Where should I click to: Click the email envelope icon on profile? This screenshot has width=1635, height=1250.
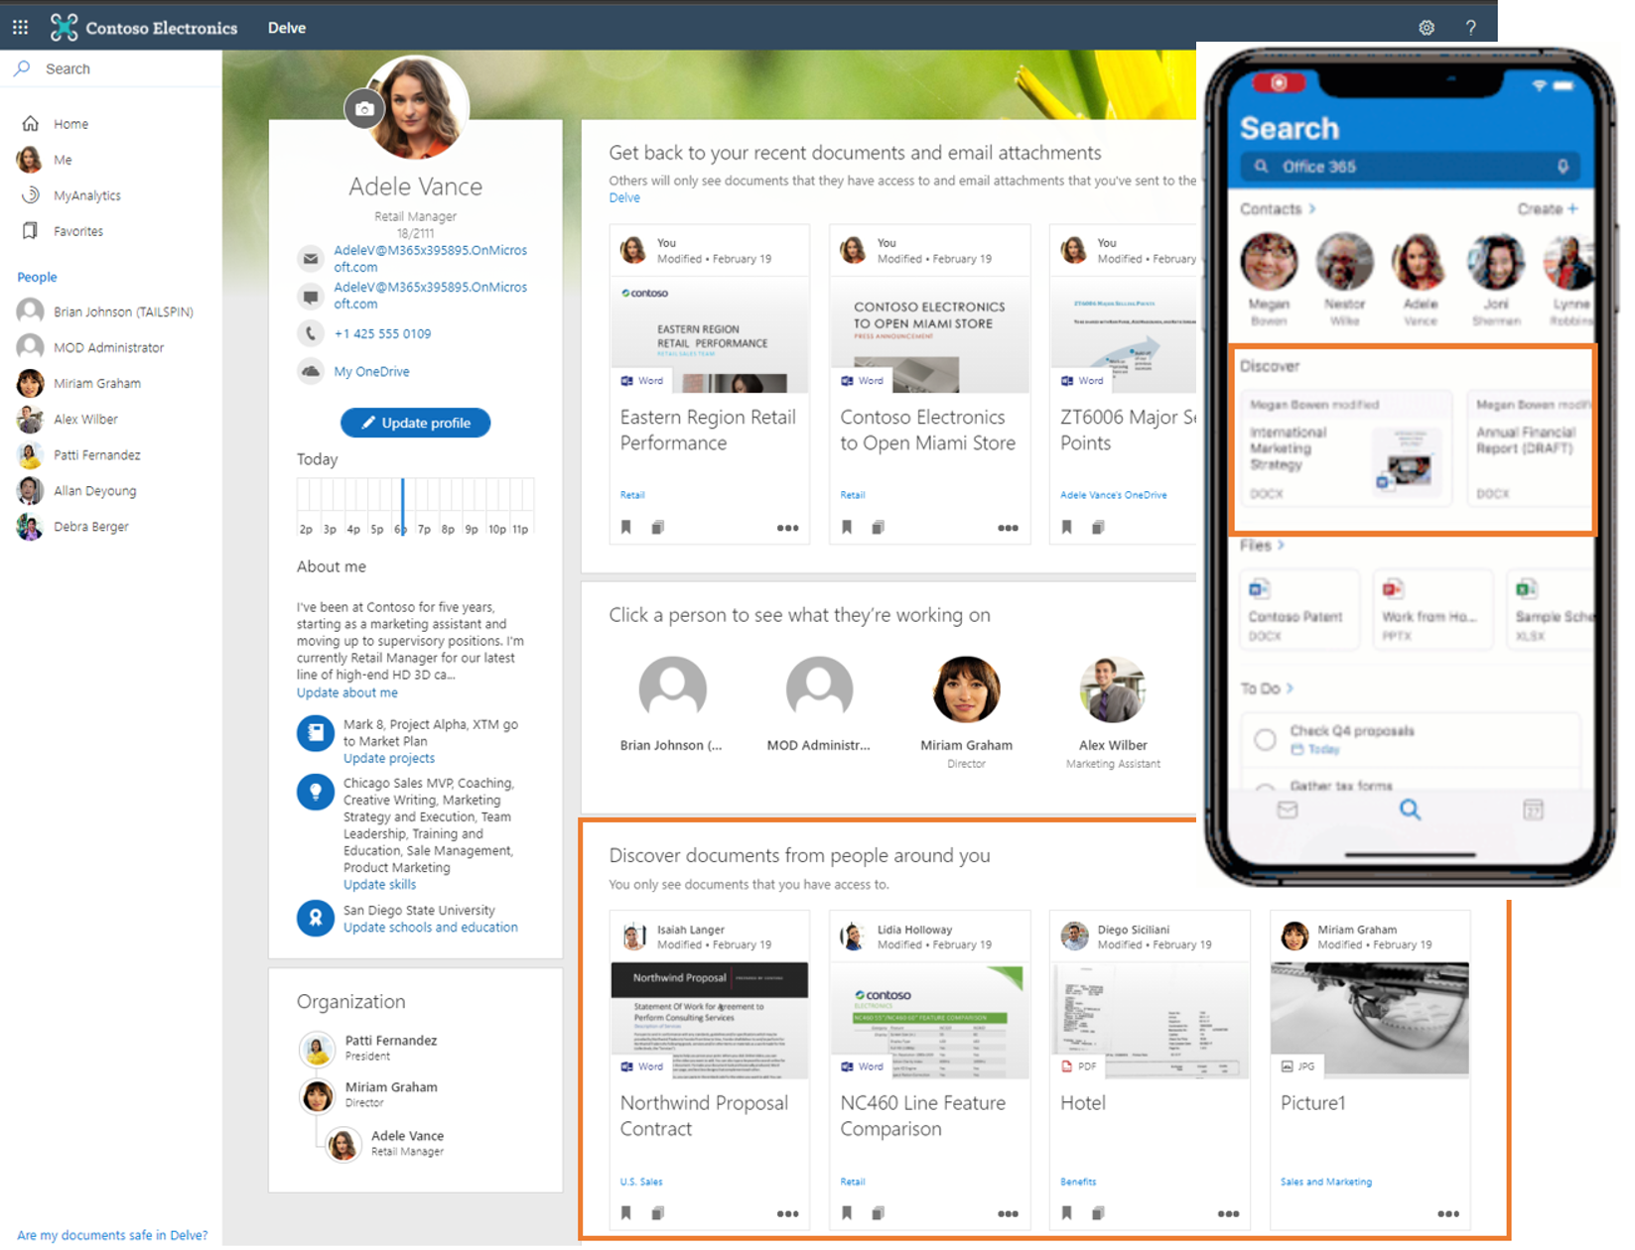coord(311,259)
